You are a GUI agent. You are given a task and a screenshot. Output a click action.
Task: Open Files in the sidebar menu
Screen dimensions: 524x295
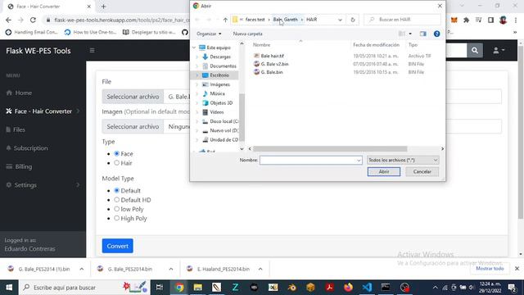16,129
